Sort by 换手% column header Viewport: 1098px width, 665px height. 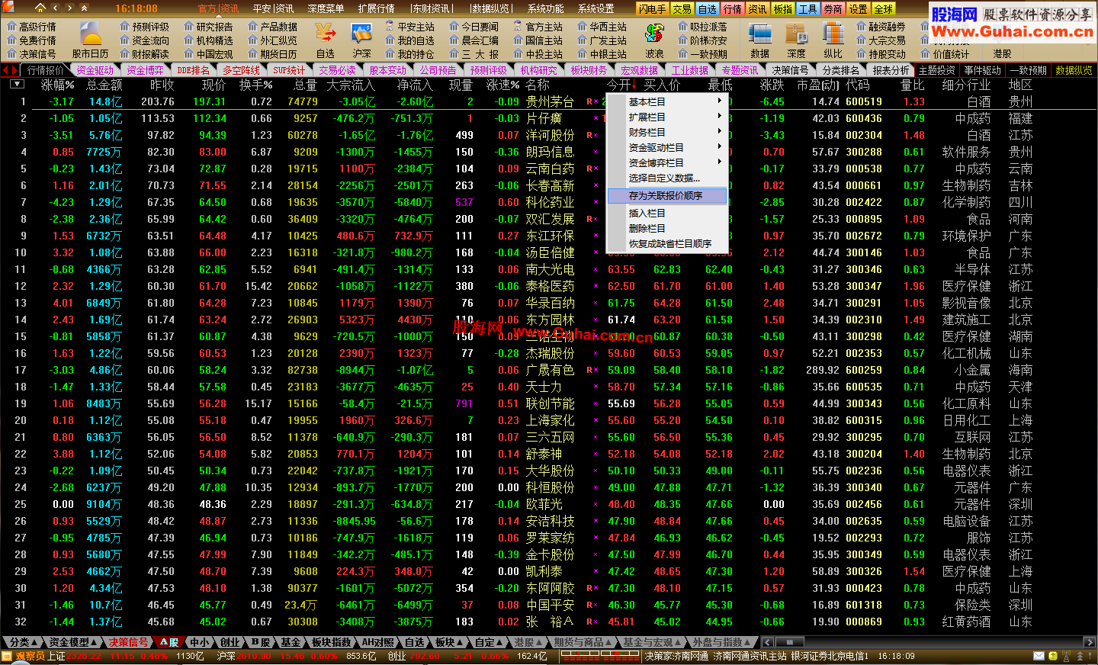click(255, 85)
